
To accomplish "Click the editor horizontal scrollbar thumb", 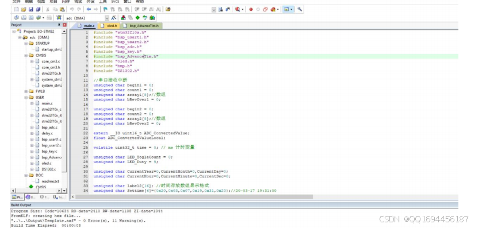I will click(194, 197).
